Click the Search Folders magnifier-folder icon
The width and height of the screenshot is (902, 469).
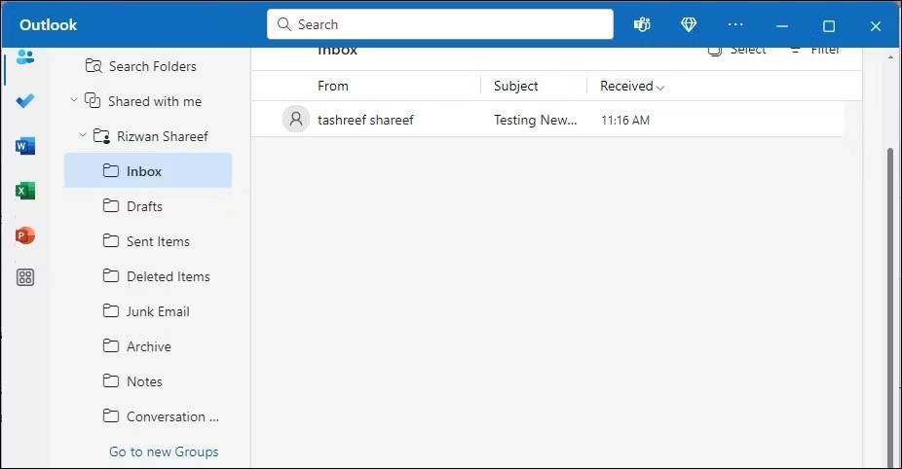(94, 65)
